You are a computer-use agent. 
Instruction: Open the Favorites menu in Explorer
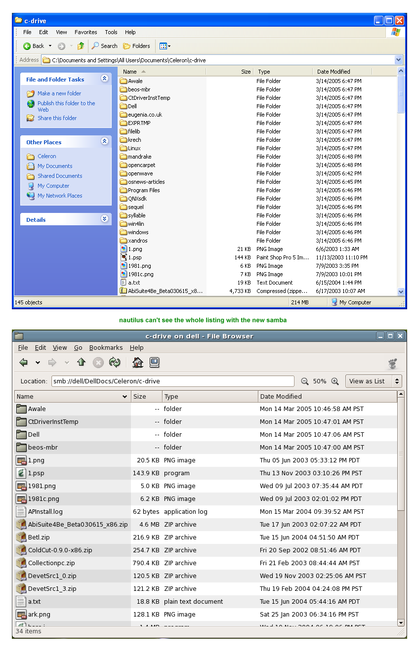pyautogui.click(x=86, y=32)
